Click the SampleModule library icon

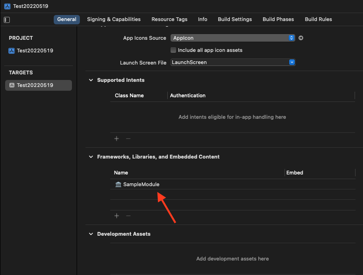coord(118,184)
